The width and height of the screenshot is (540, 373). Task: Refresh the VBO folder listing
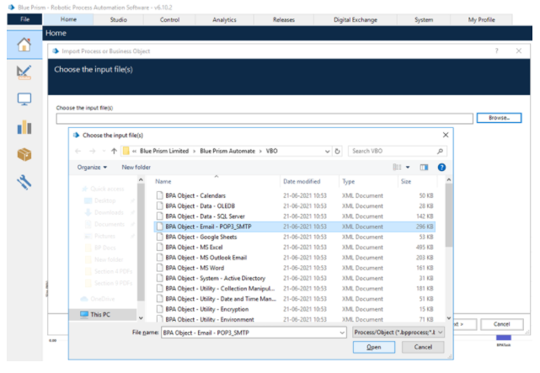click(x=338, y=151)
